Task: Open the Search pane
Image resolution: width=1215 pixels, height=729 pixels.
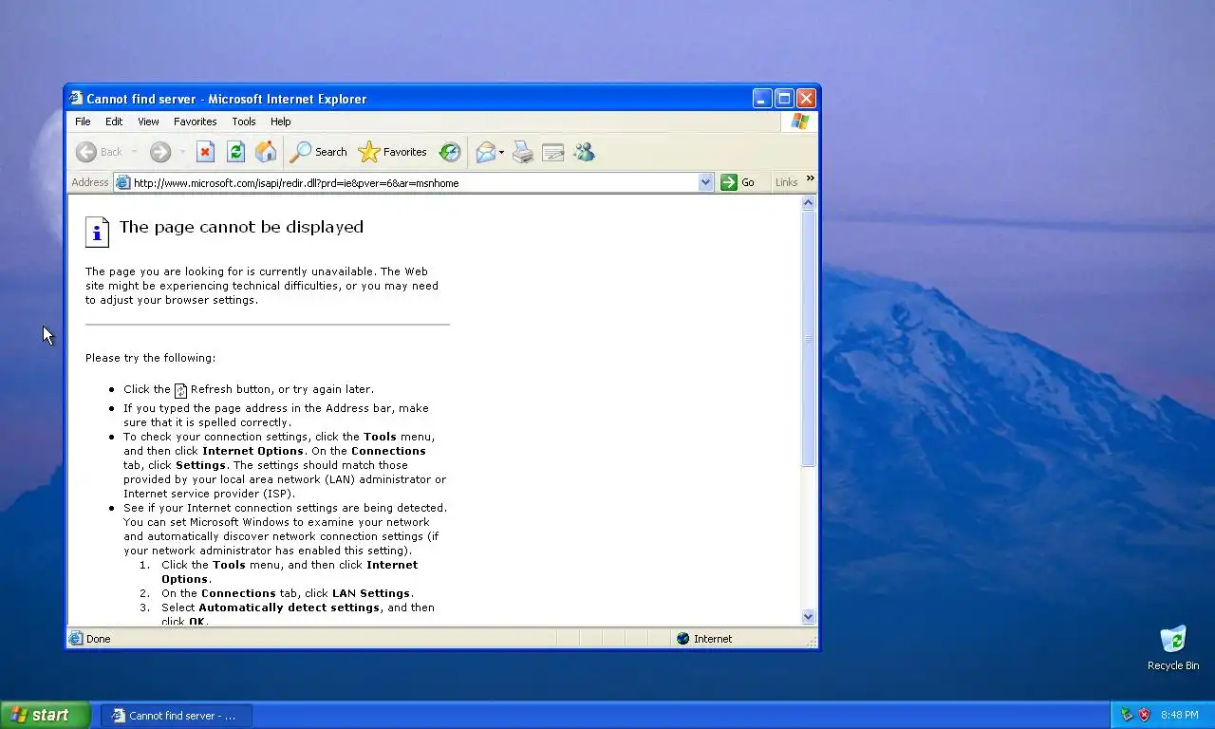Action: click(319, 152)
